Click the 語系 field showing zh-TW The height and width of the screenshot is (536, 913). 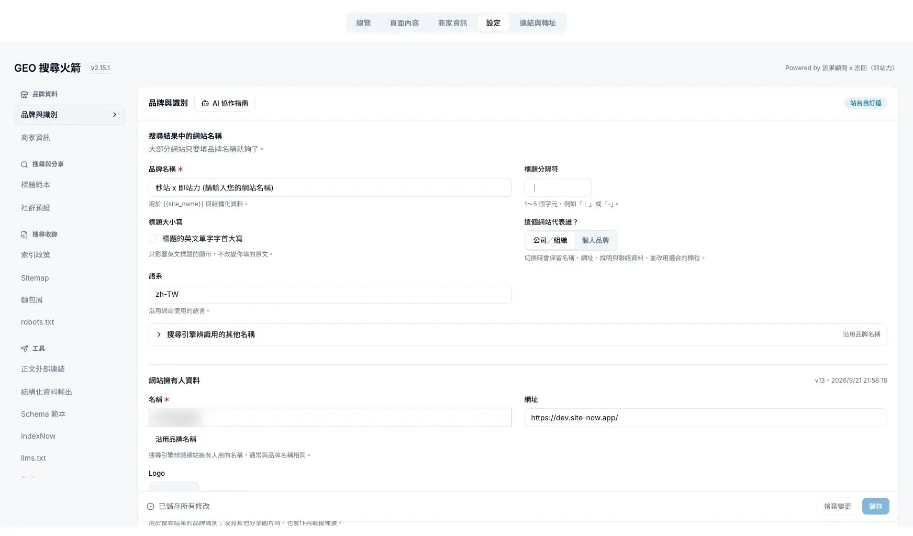click(330, 294)
